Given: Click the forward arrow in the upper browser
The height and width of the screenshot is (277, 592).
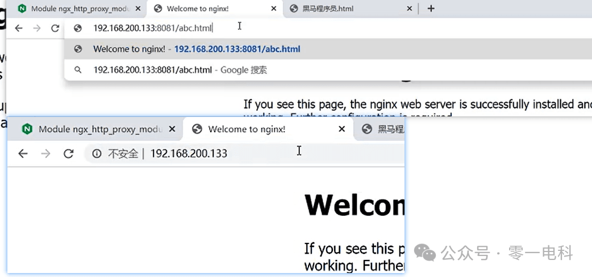Looking at the screenshot, I should (x=36, y=28).
